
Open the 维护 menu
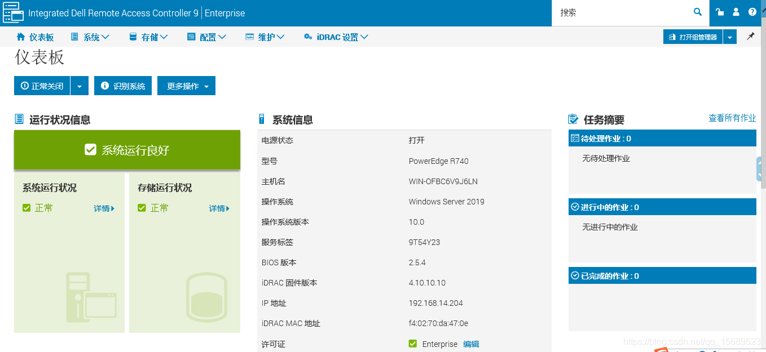point(265,36)
